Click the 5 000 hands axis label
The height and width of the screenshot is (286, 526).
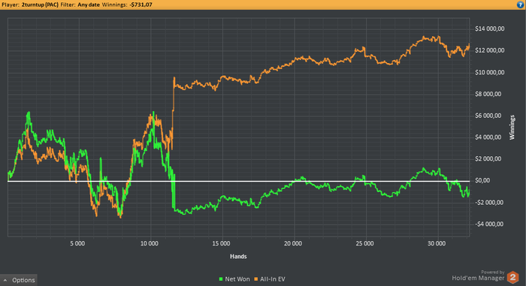77,243
